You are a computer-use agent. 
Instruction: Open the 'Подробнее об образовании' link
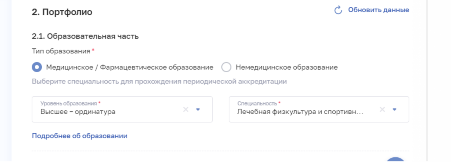pos(79,136)
